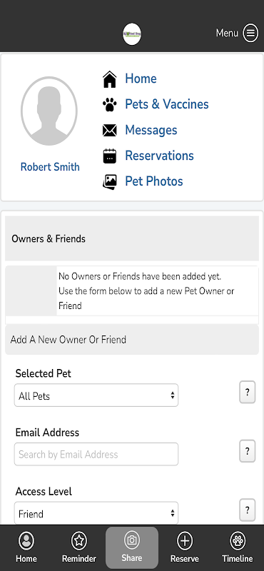Expand the Selected Pet dropdown
The height and width of the screenshot is (571, 264).
point(96,395)
